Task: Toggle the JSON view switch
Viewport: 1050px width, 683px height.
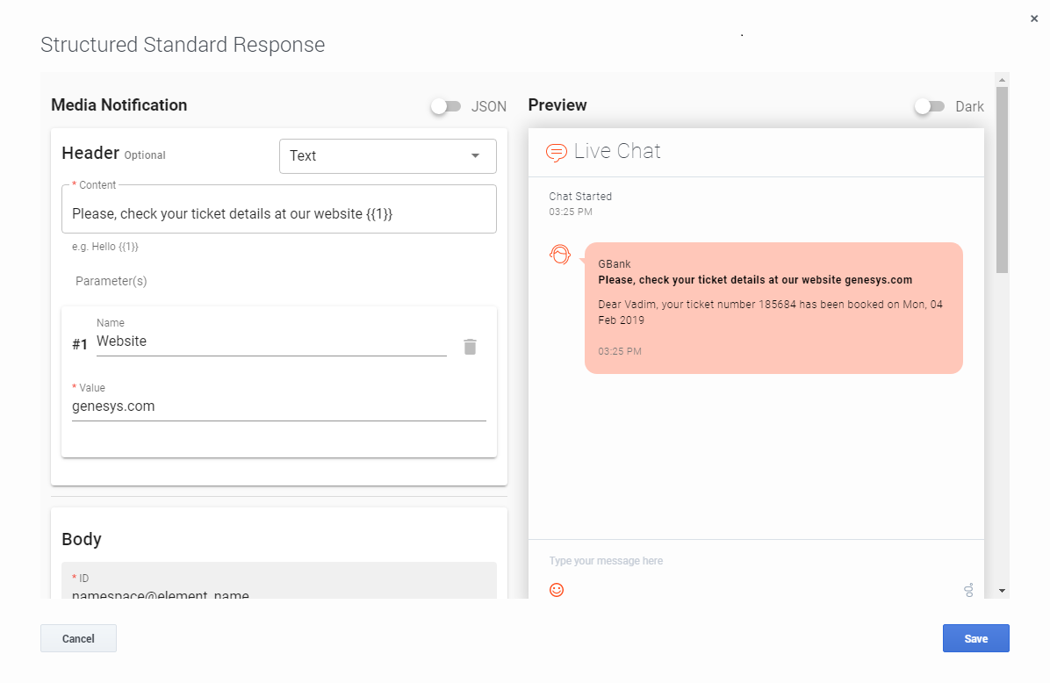Action: coord(446,106)
